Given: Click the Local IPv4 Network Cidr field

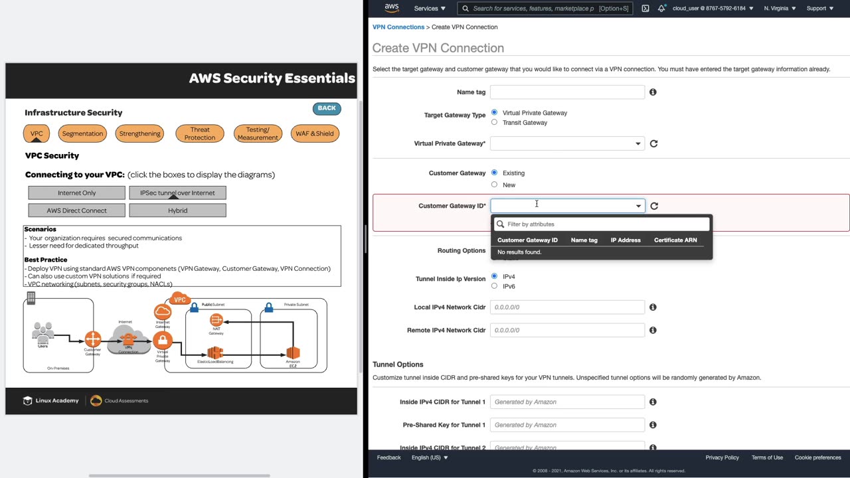Looking at the screenshot, I should [567, 307].
